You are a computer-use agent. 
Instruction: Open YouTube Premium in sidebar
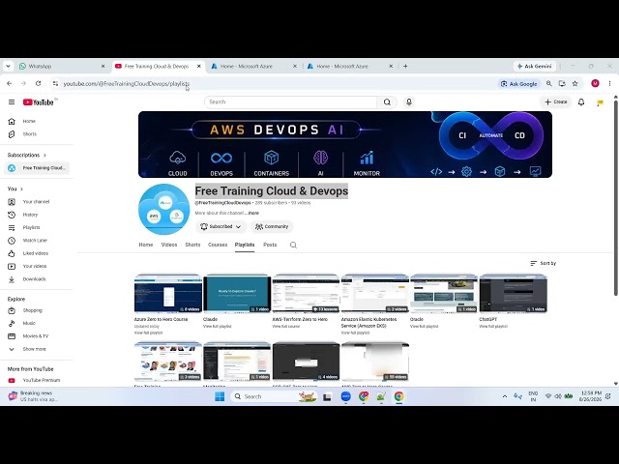41,380
